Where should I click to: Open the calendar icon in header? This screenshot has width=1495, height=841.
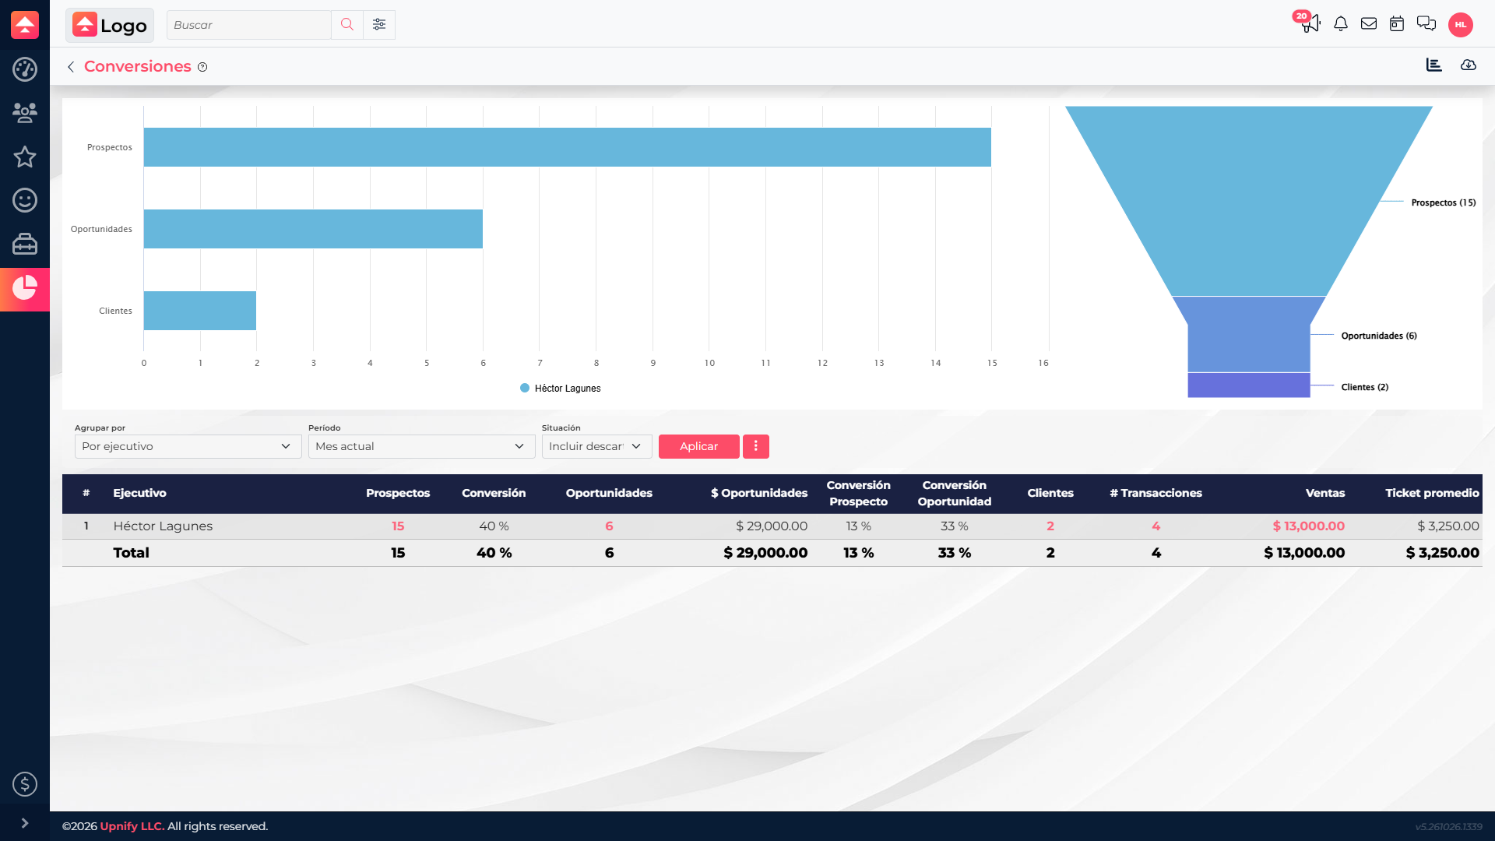pos(1397,24)
